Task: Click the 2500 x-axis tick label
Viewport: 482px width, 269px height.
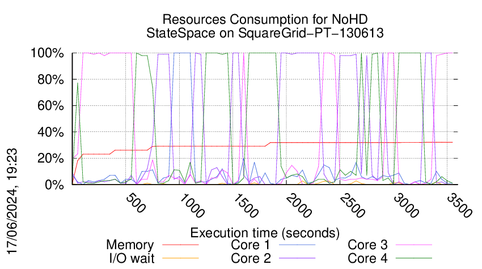Action: click(352, 206)
